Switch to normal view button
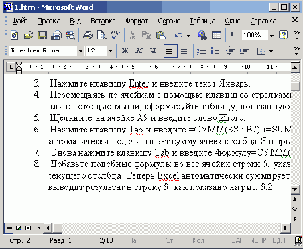The height and width of the screenshot is (249, 303). point(9,228)
